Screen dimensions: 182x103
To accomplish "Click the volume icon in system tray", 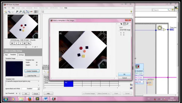I will [161, 99].
